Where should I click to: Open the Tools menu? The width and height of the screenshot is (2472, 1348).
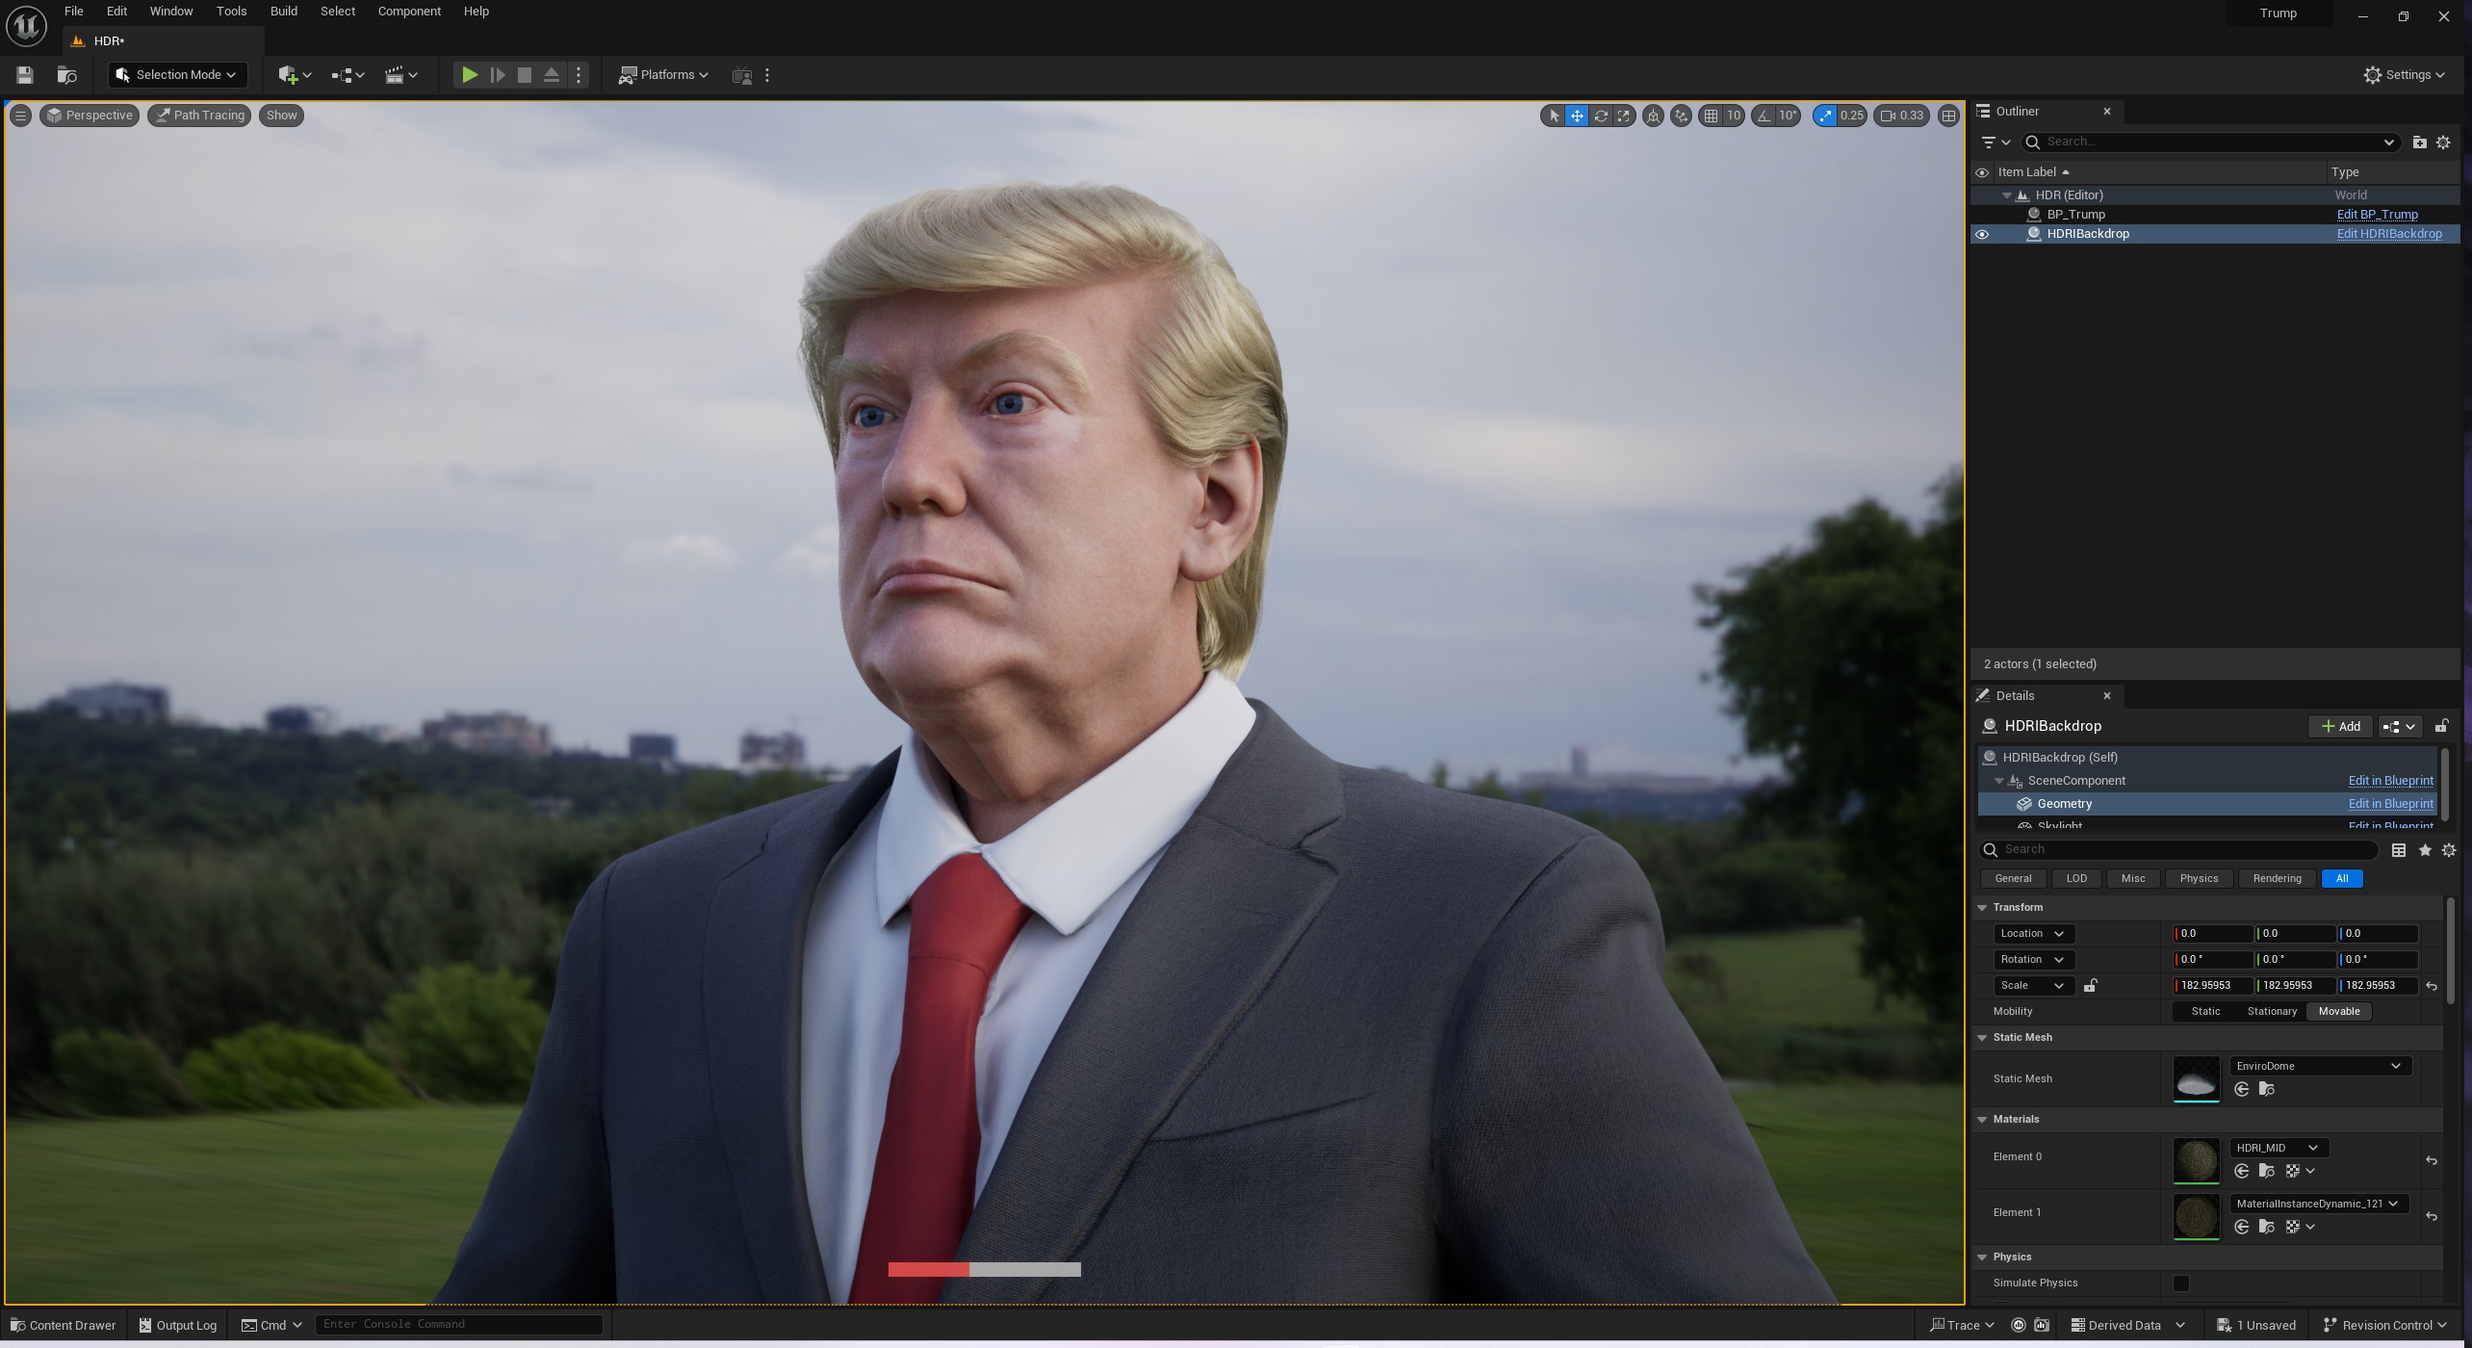click(x=231, y=12)
